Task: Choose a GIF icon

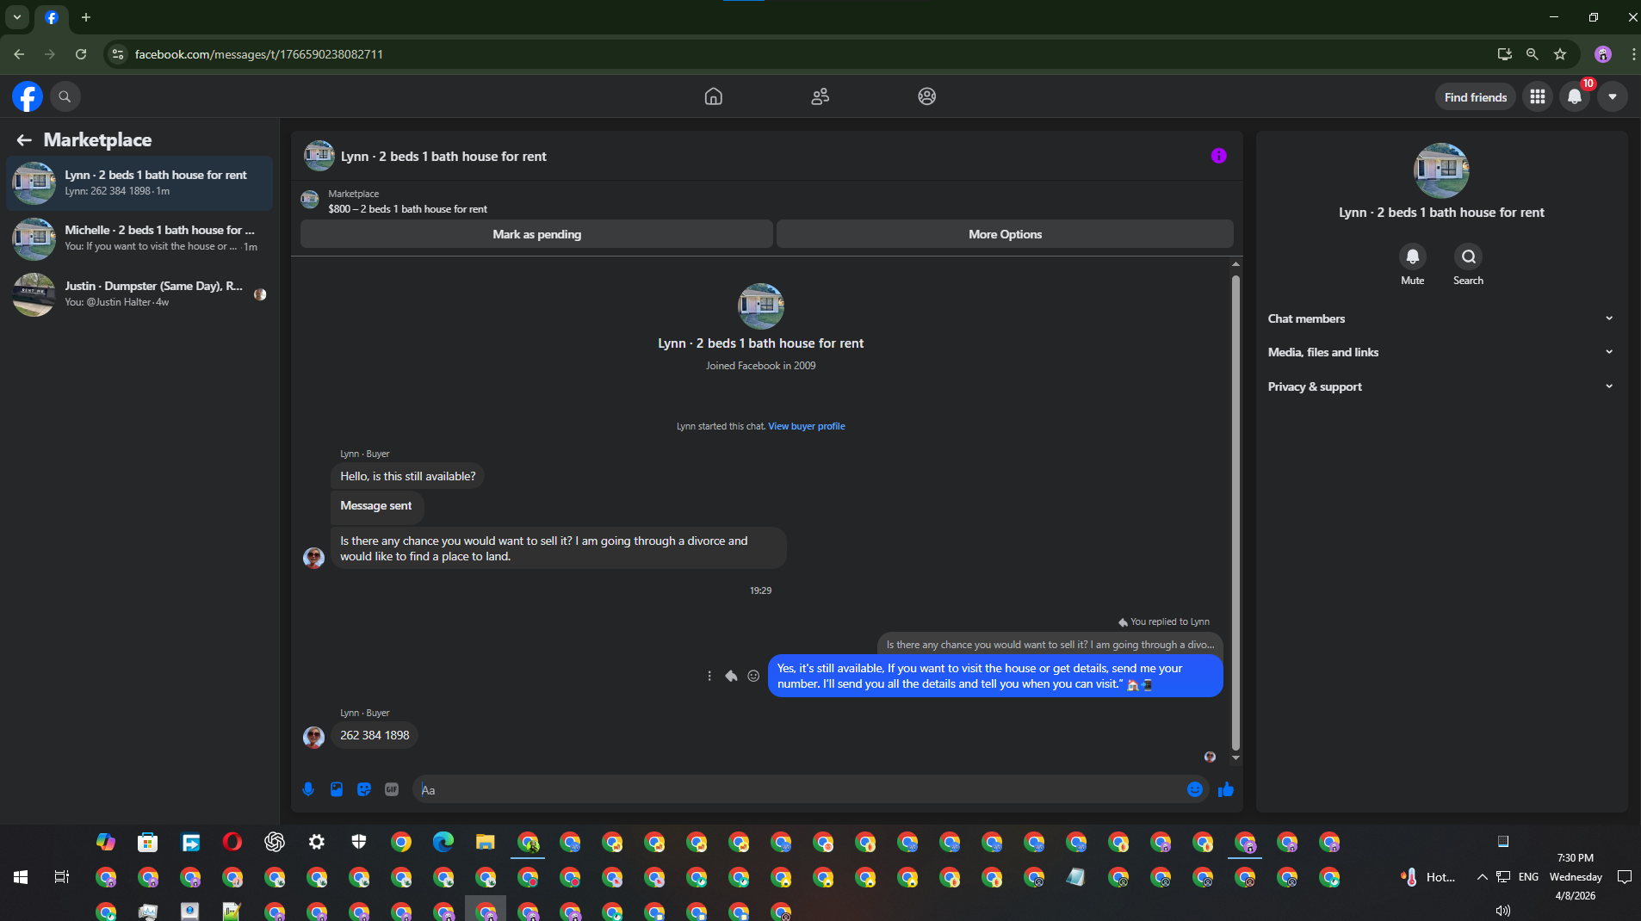Action: pyautogui.click(x=392, y=789)
